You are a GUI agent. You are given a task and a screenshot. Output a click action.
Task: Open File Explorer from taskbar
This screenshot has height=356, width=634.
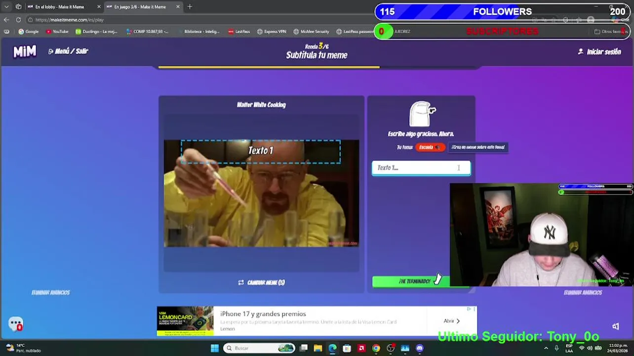pyautogui.click(x=318, y=348)
